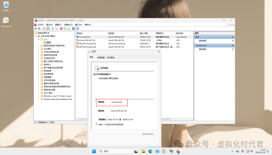Open the Recycle Bin desktop icon
Image resolution: width=272 pixels, height=155 pixels.
tap(6, 6)
